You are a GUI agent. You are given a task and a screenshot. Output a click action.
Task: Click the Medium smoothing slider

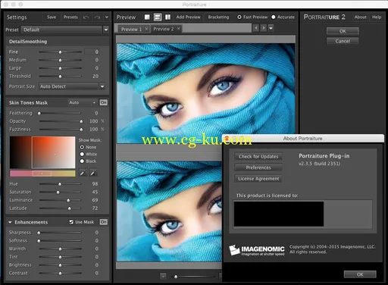point(60,60)
